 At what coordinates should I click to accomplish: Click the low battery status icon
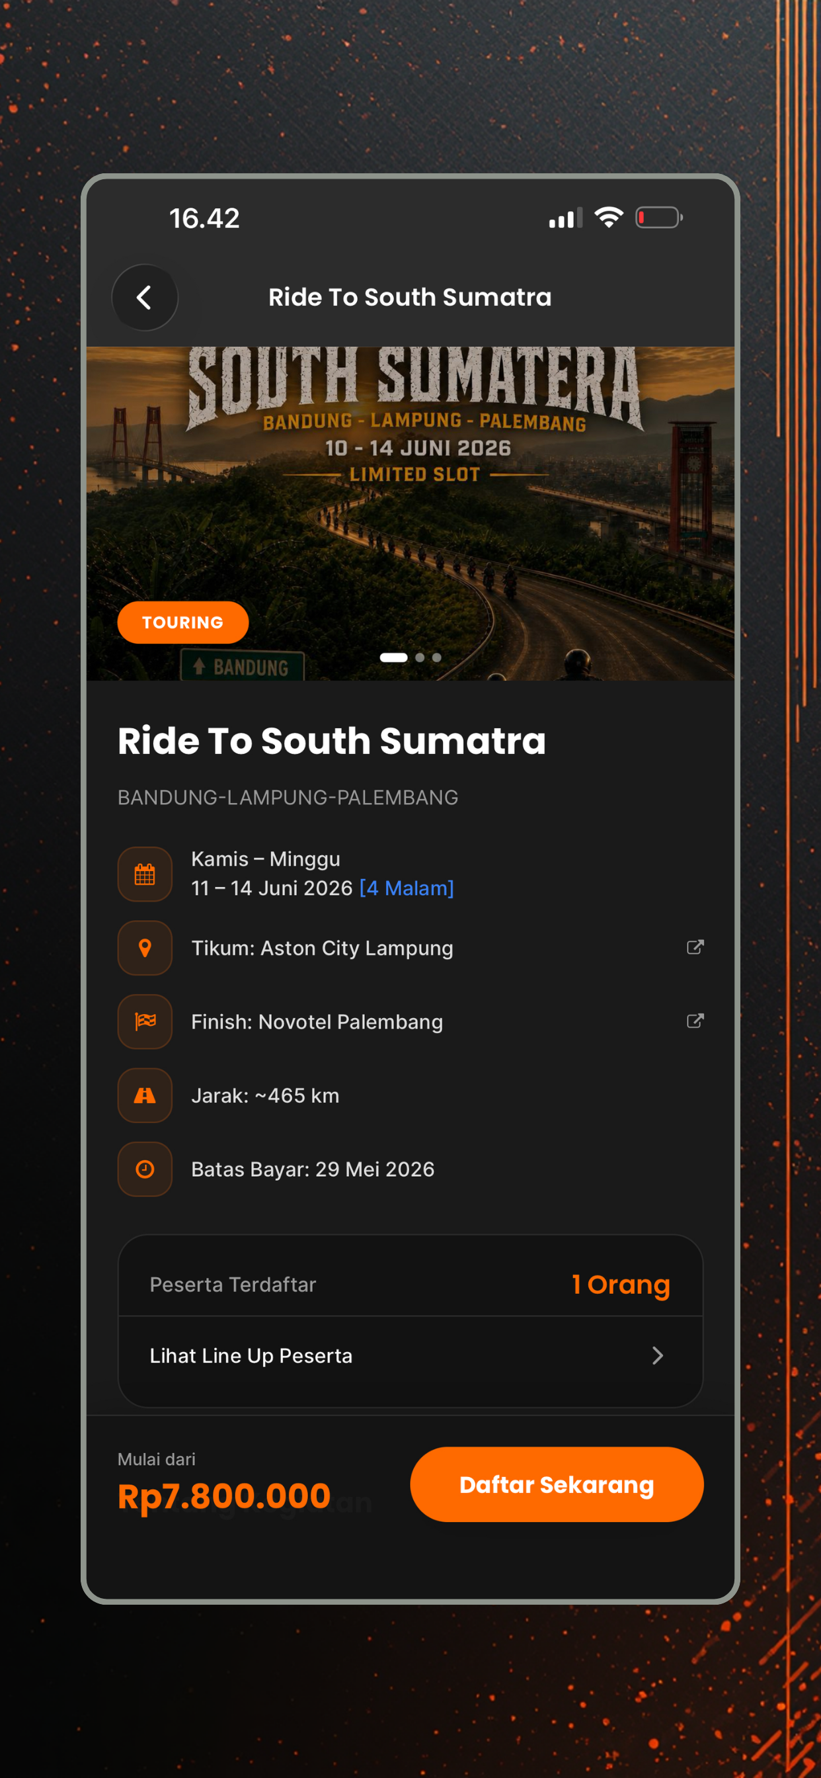[659, 218]
